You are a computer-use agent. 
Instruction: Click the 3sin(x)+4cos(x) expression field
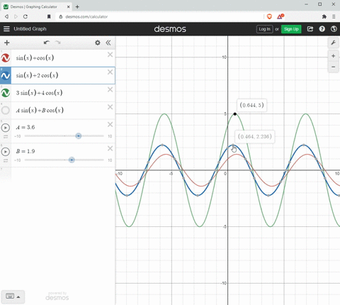tap(63, 93)
